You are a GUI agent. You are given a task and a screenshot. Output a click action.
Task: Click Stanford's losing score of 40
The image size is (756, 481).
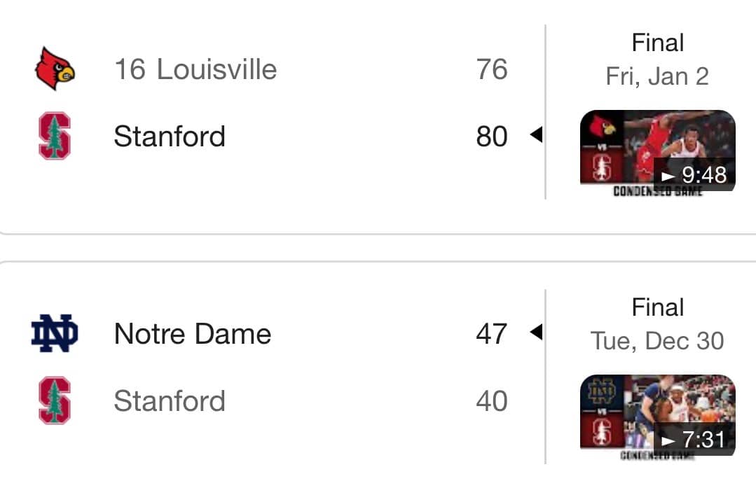[491, 401]
